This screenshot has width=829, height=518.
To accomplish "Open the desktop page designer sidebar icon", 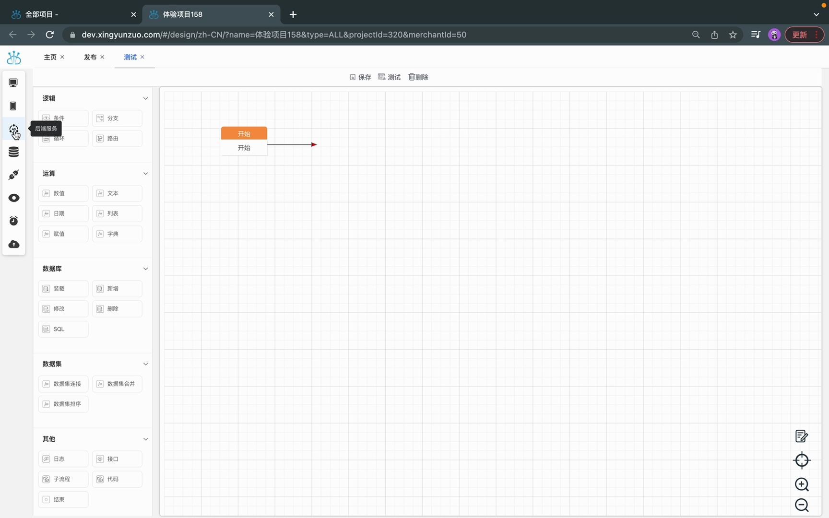I will [x=13, y=83].
